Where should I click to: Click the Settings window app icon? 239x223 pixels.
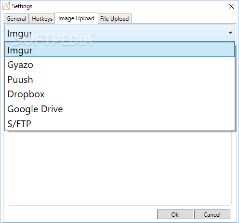6,6
